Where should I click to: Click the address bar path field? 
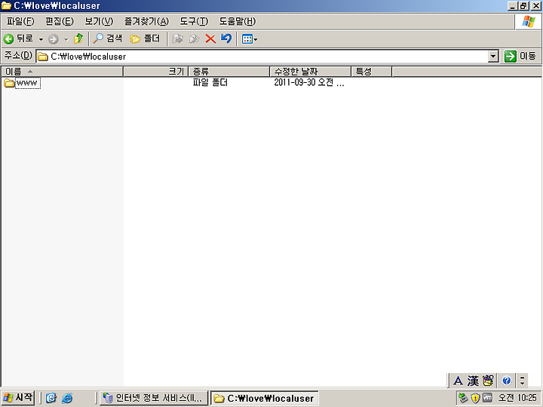[262, 57]
